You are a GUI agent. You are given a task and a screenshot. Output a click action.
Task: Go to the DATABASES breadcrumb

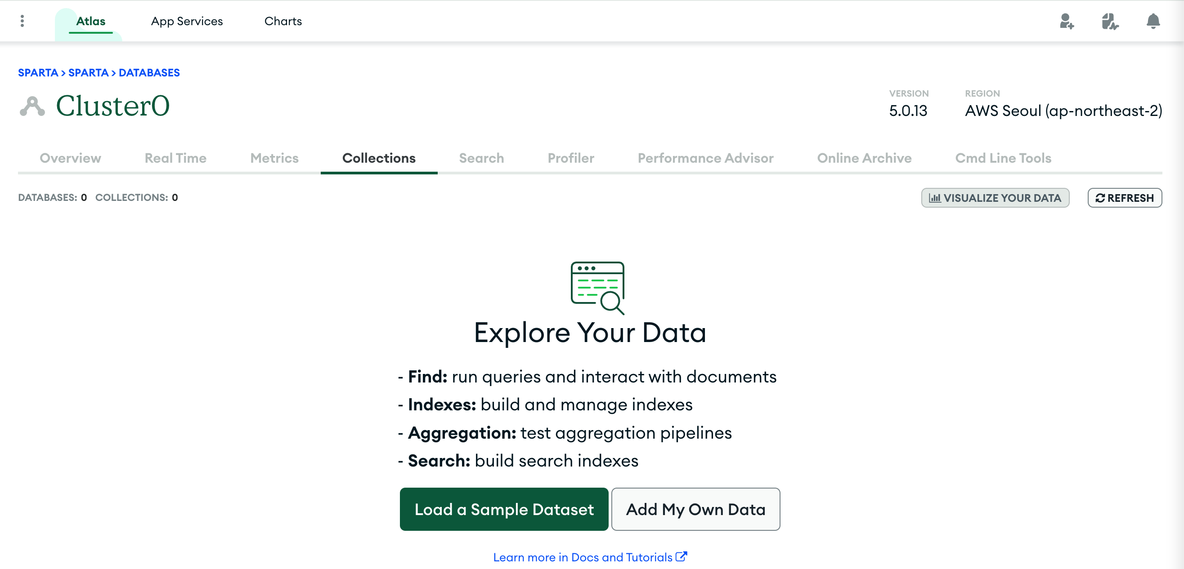[149, 72]
